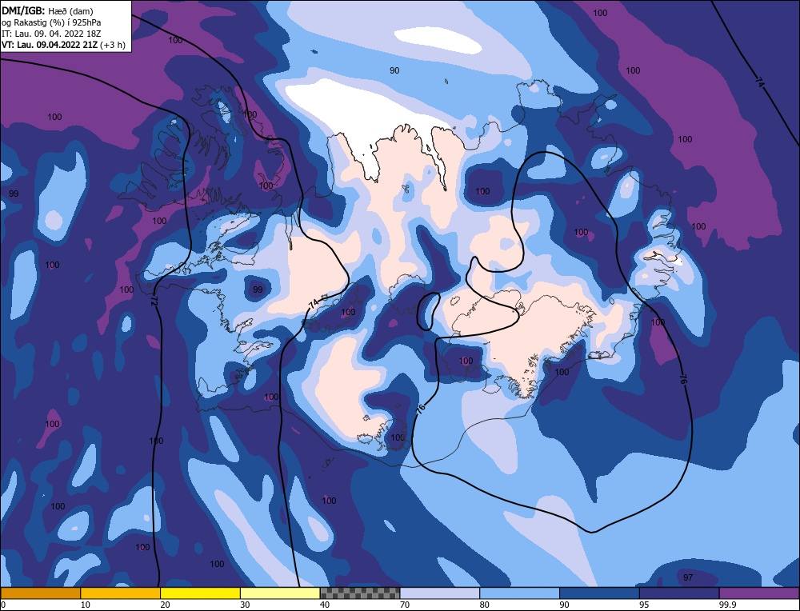800x611 pixels.
Task: Click the yellow 20-30 legend swatch
Action: tap(200, 593)
